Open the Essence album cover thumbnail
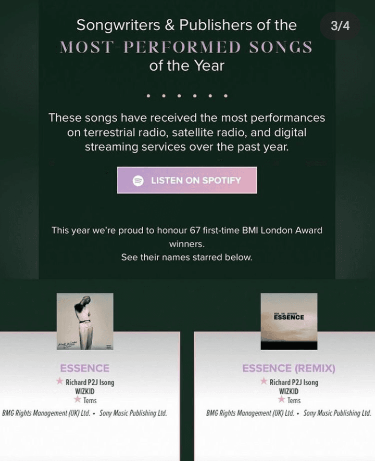 [85, 321]
